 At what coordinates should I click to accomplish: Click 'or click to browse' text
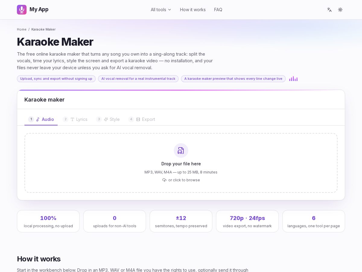(x=184, y=180)
